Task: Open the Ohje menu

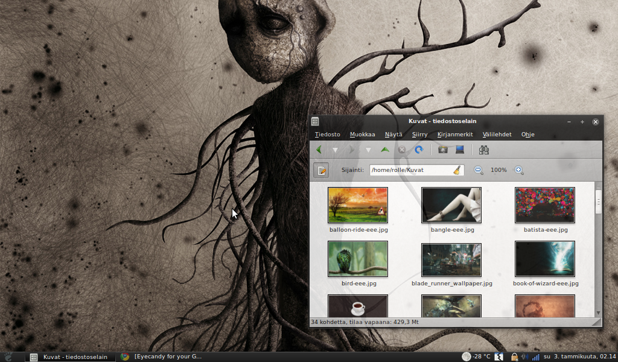Action: tap(527, 135)
